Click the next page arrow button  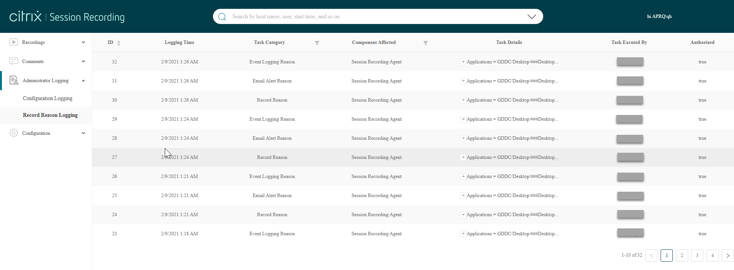click(728, 255)
